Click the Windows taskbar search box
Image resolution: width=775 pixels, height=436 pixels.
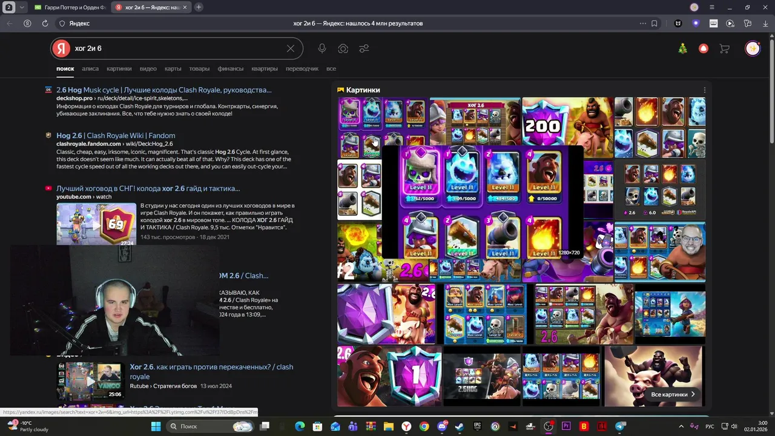209,426
